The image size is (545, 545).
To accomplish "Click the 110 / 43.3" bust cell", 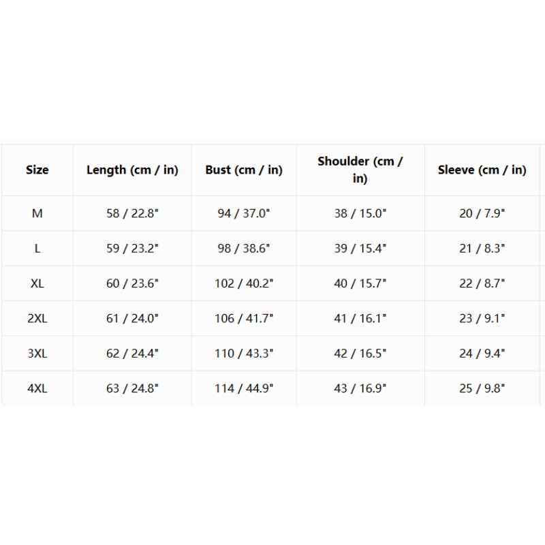I will point(244,354).
